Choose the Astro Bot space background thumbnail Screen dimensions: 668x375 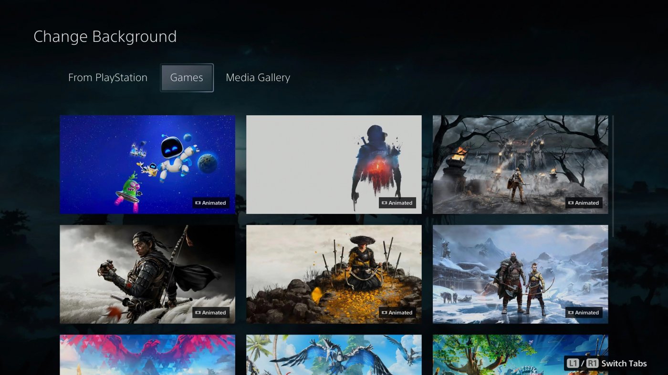point(147,164)
